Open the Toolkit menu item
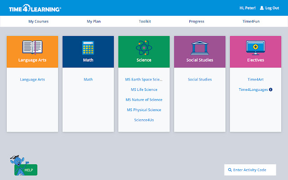The width and height of the screenshot is (288, 180). click(x=145, y=21)
